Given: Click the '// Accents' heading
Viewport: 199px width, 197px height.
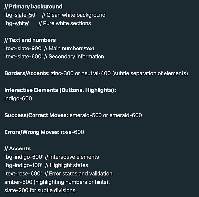Looking at the screenshot, I should click(x=17, y=149).
